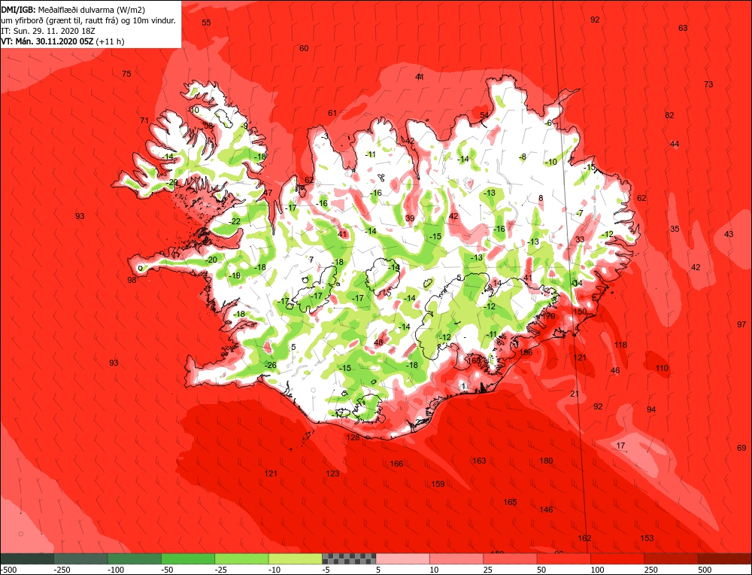Click the map value '118' off the east coast

pos(620,345)
